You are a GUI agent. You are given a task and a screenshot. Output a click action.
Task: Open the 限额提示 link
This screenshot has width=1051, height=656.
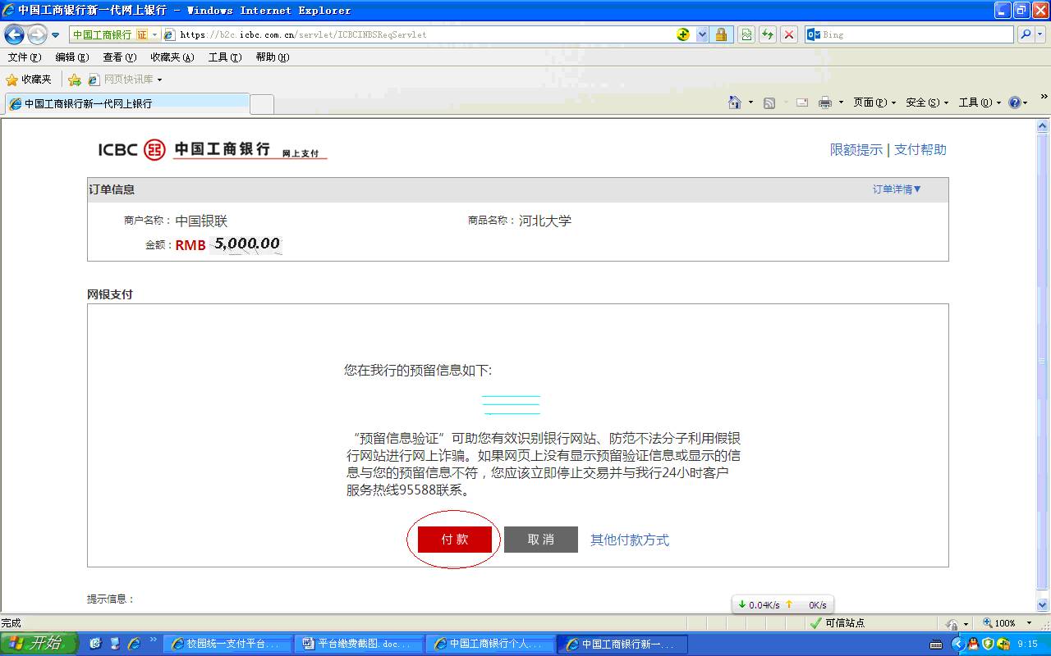pos(856,149)
